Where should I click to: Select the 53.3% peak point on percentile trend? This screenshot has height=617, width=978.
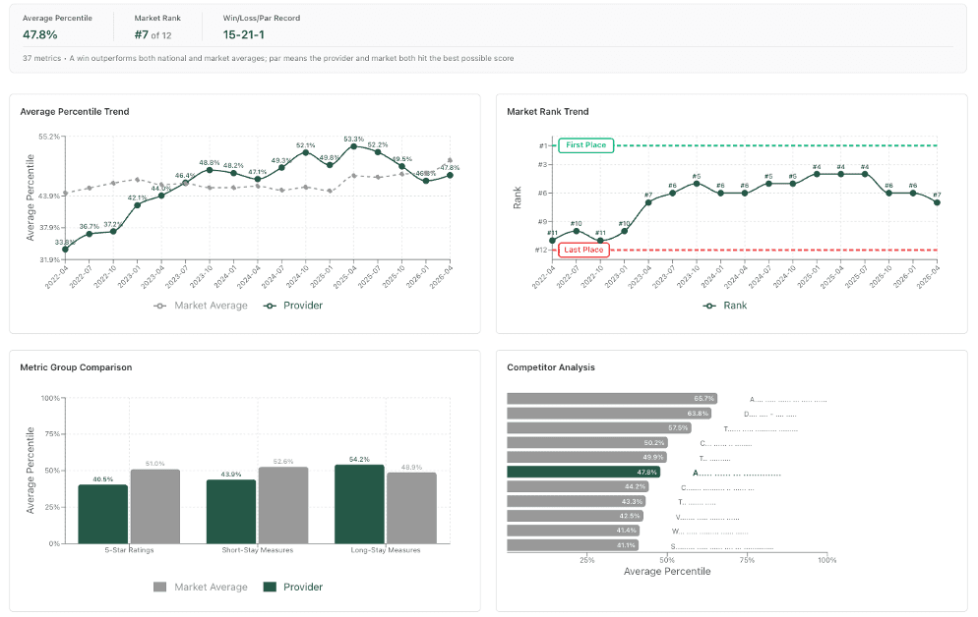353,146
